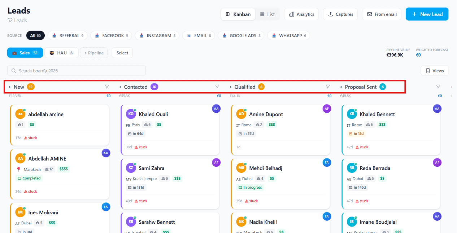Open the filter icon in Proposal Sent column
The image size is (457, 233).
pyautogui.click(x=438, y=87)
